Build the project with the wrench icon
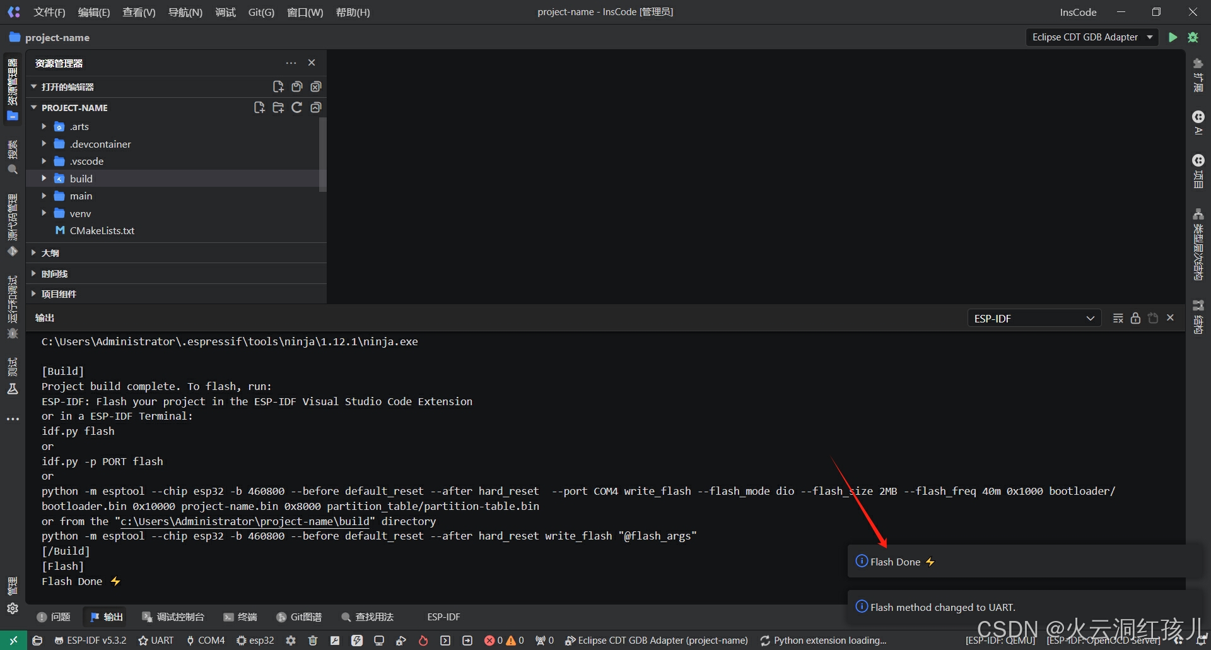 click(335, 640)
